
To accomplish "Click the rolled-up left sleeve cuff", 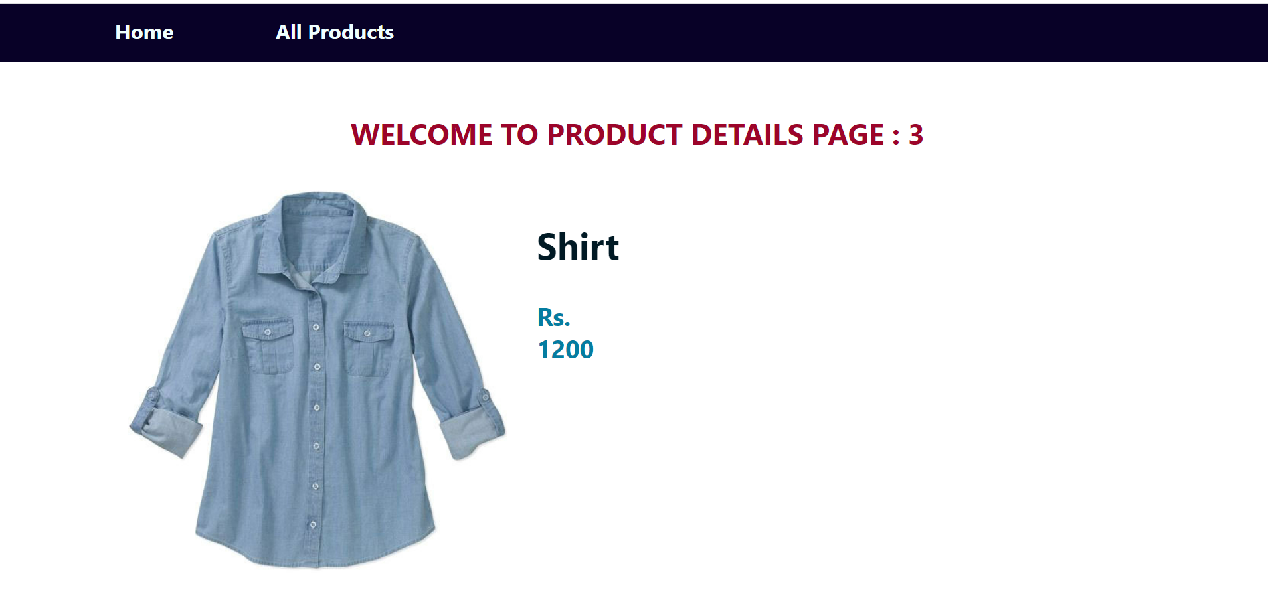I will coord(165,425).
